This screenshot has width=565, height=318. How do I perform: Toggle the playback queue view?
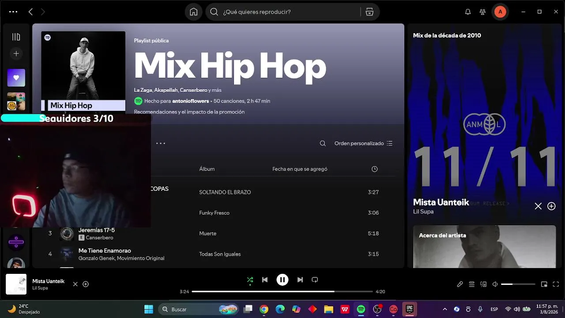[x=471, y=284]
